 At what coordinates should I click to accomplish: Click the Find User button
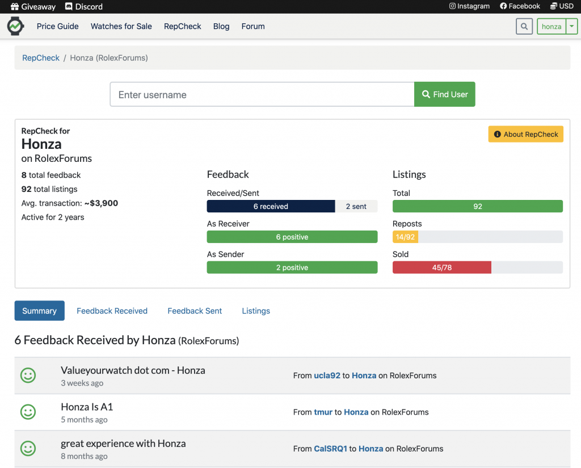click(445, 94)
